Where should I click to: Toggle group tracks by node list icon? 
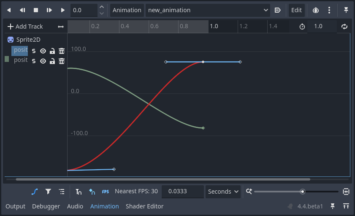pyautogui.click(x=62, y=192)
